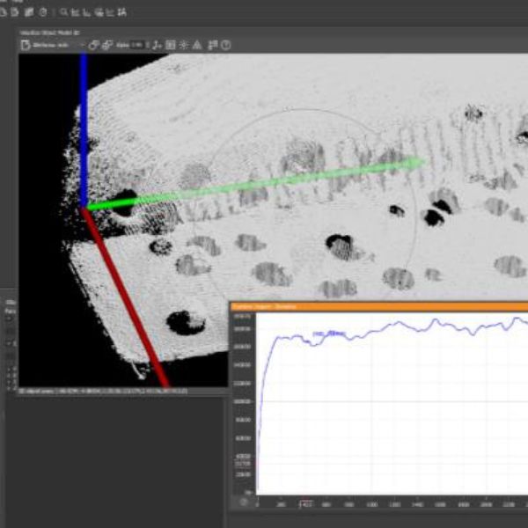Viewport: 528px width, 528px height.
Task: Click the round icon below the graph's Y axis
Action: point(243,502)
